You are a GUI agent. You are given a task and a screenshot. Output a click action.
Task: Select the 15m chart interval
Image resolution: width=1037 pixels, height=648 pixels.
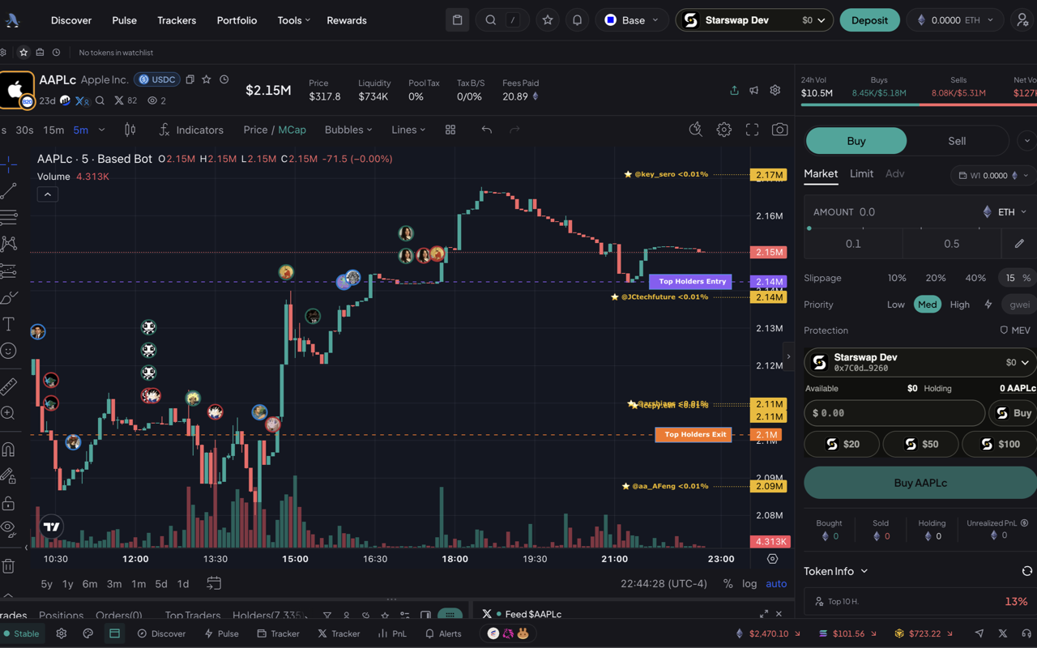pyautogui.click(x=53, y=130)
